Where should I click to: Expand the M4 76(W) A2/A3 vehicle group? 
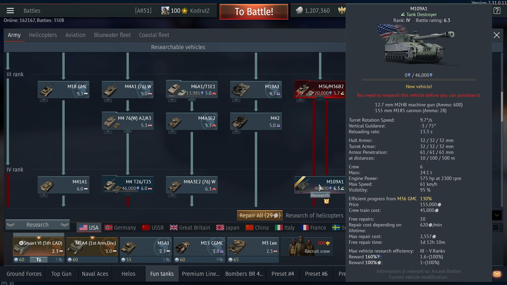(x=128, y=131)
